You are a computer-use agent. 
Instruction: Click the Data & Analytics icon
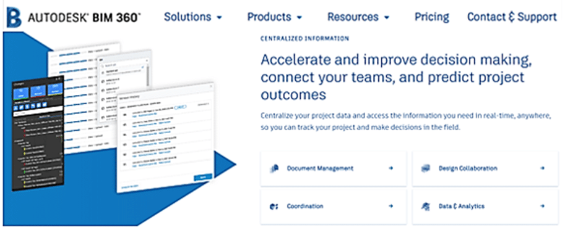tap(425, 207)
